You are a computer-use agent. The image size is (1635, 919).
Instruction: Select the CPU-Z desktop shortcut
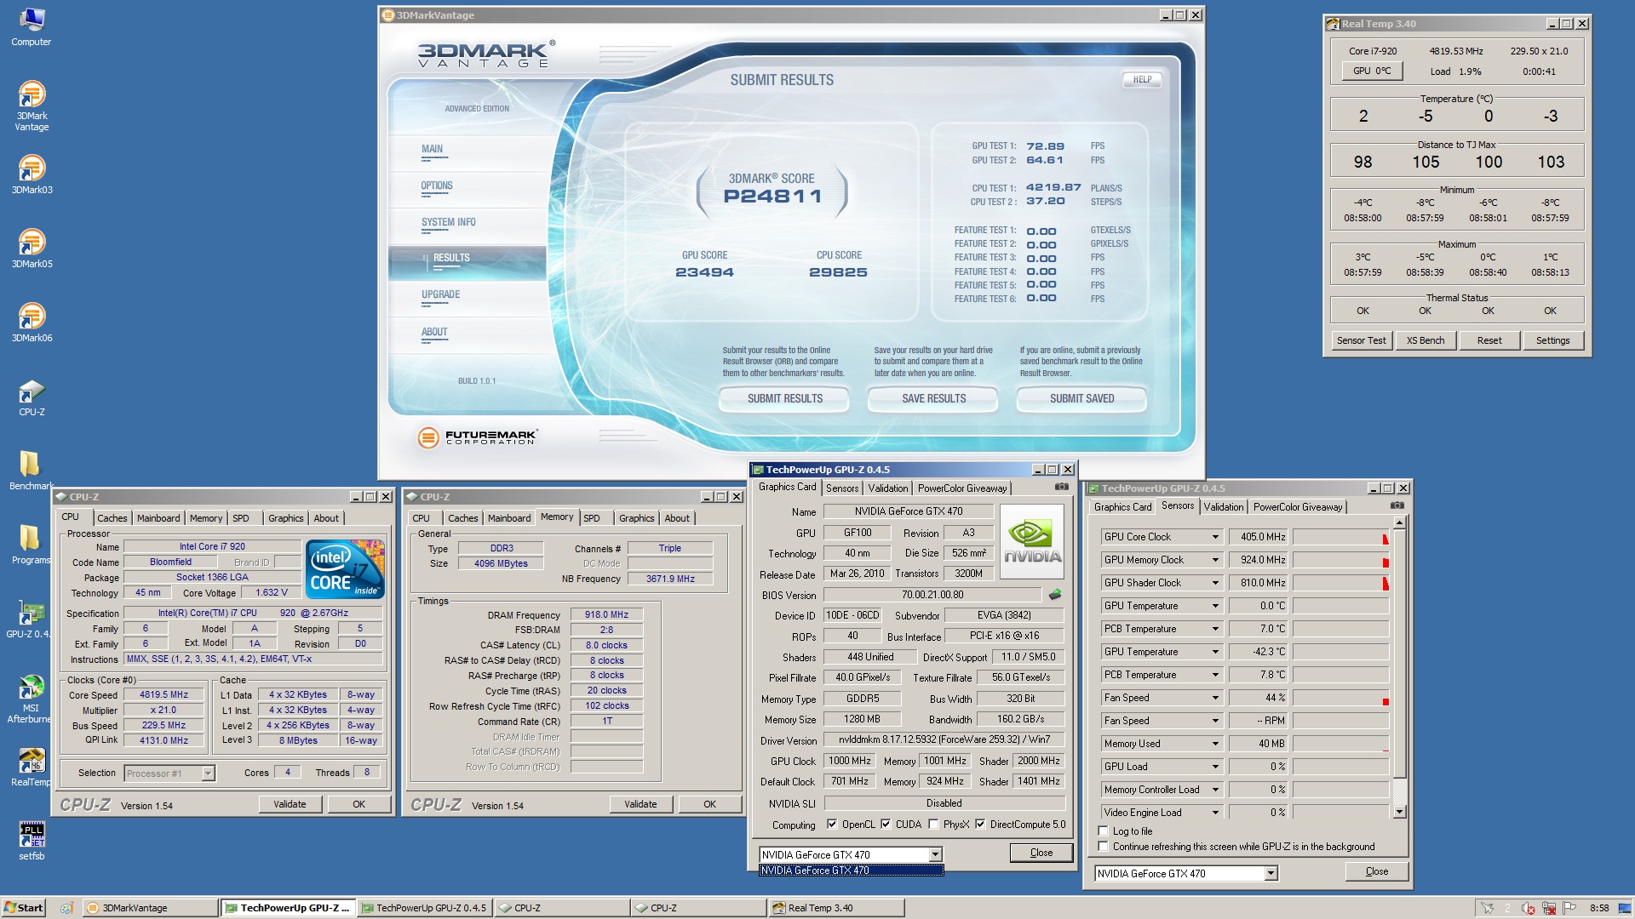(x=32, y=397)
